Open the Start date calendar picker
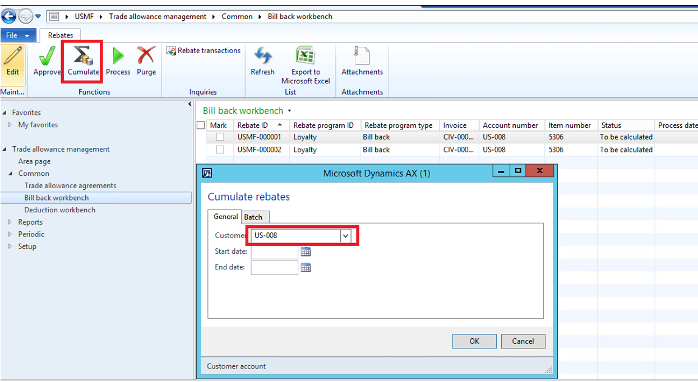Viewport: 698px width, 382px height. [x=306, y=252]
